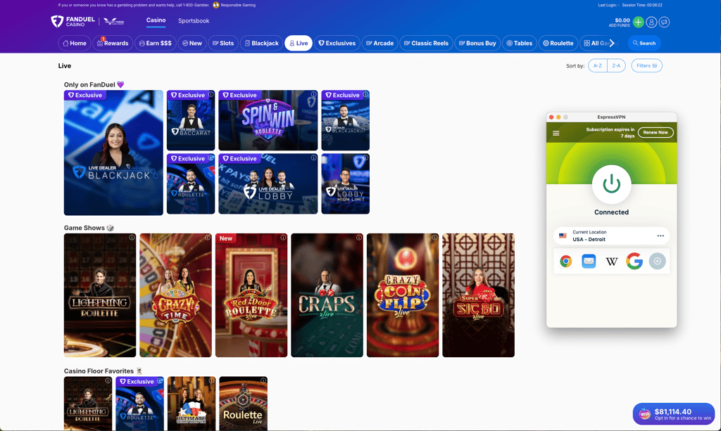Viewport: 721px width, 431px height.
Task: Click the Responsible Gaming badge icon
Action: pos(215,5)
